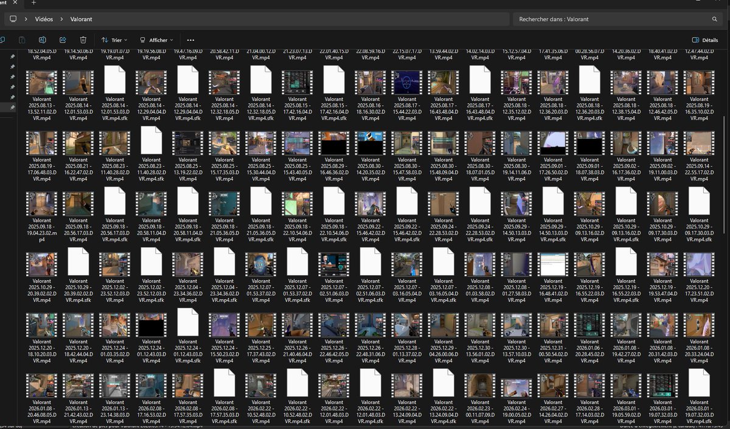Click the Rename toolbar icon

point(43,40)
